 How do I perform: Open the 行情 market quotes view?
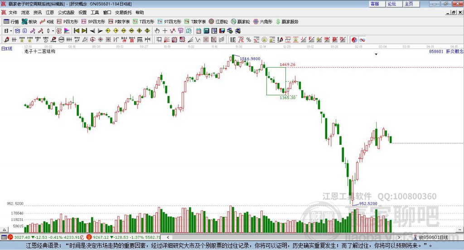[x=11, y=22]
